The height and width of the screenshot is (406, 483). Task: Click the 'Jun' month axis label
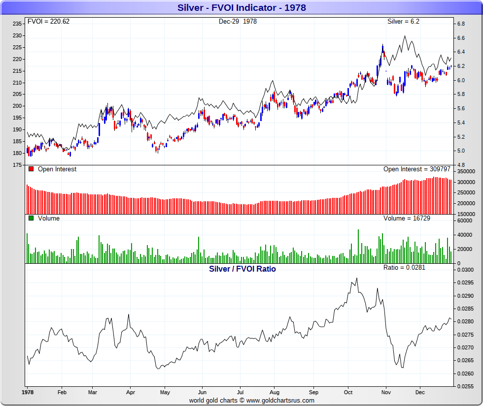click(202, 392)
